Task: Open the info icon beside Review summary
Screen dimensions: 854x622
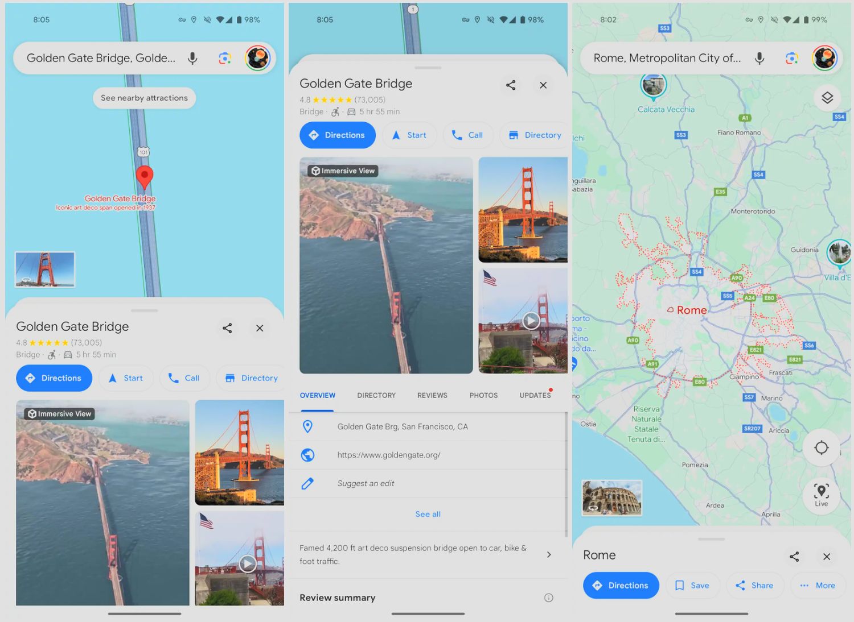Action: 548,598
